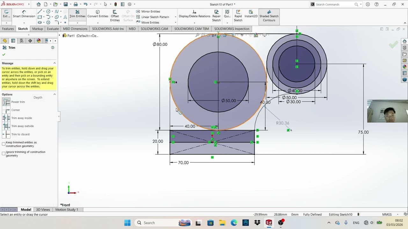Expand the Part1 feature tree node
Screen dimensions: 408x229
[60, 36]
